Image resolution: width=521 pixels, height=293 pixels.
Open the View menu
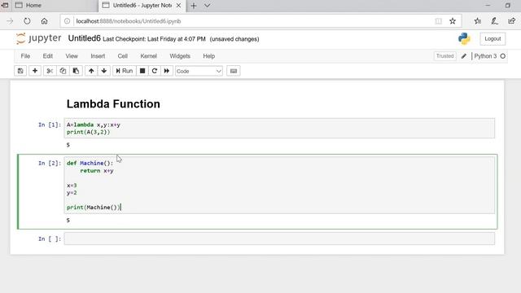pyautogui.click(x=72, y=56)
